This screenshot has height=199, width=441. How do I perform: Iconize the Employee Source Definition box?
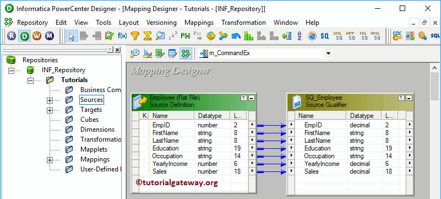[x=252, y=98]
